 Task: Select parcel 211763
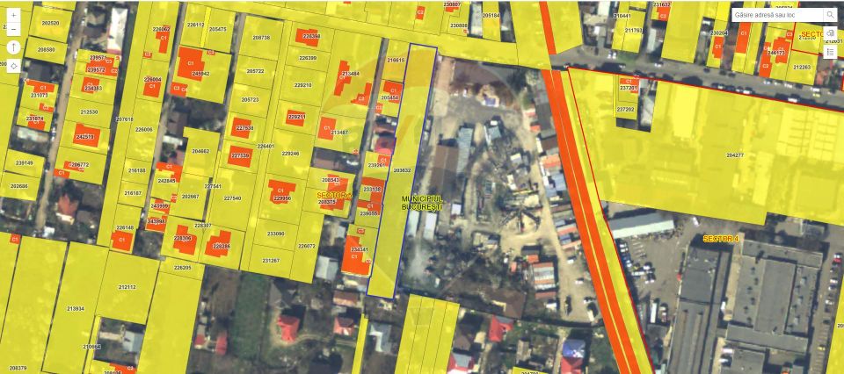[x=634, y=31]
